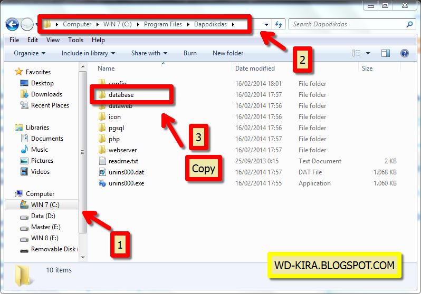
Task: Select the php folder icon
Action: (102, 139)
